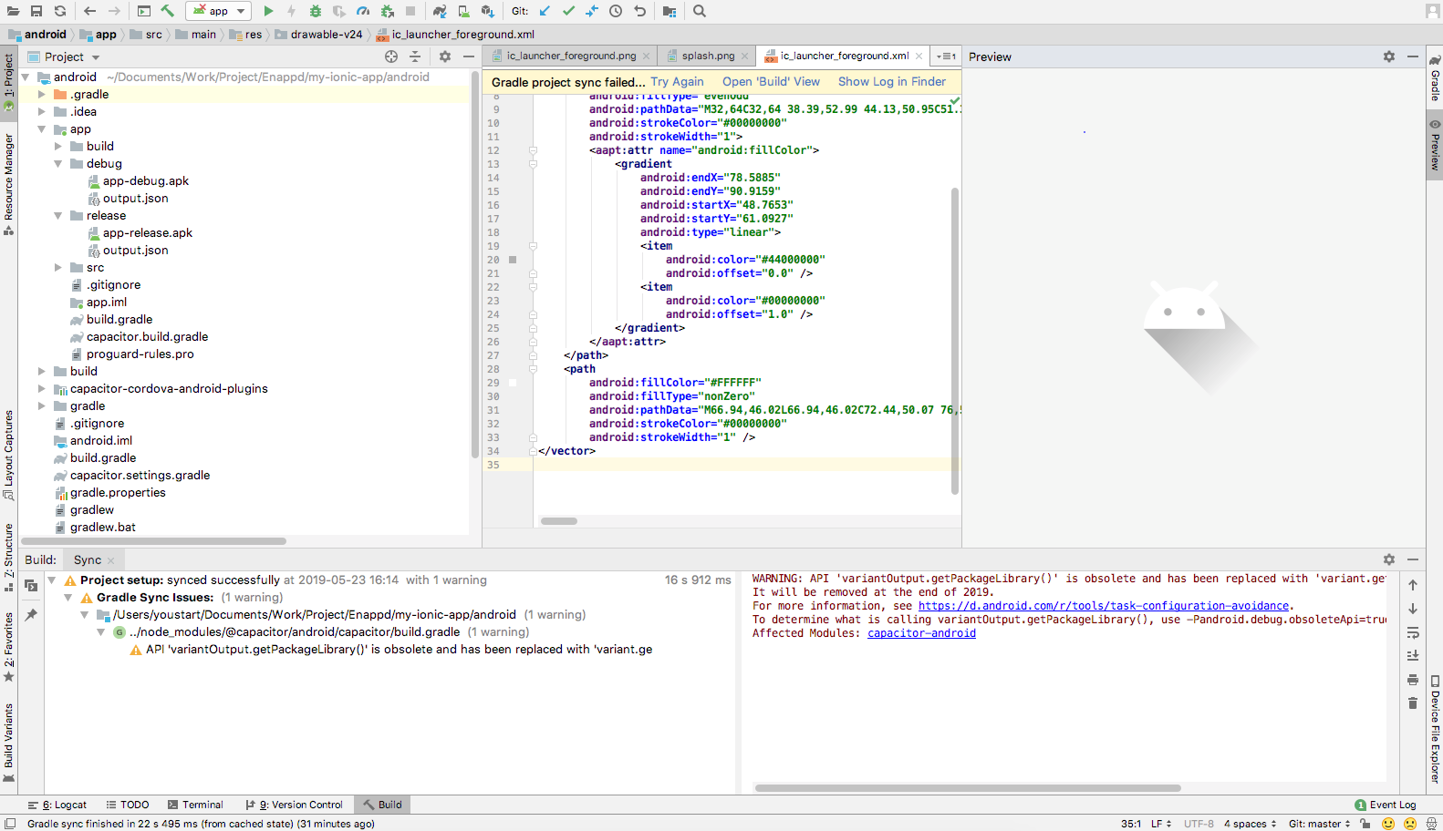Toggle Device File Explorer tool window
1443x831 pixels.
pos(1435,729)
